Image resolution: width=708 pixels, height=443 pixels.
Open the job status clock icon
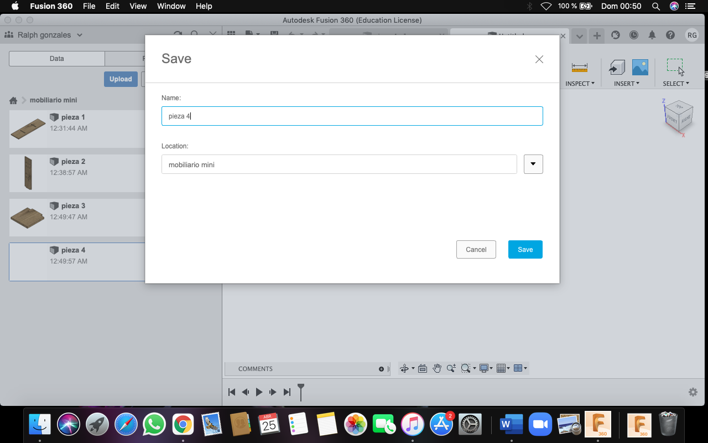[634, 35]
